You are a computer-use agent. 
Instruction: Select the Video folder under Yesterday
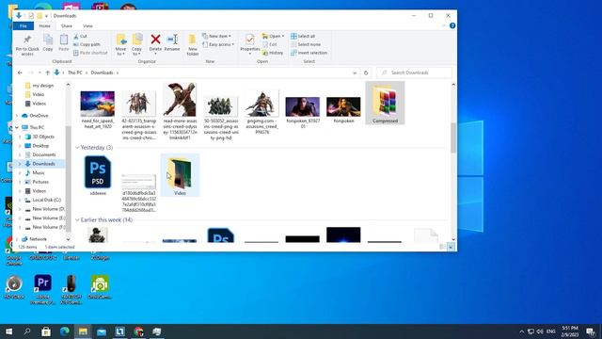[180, 175]
